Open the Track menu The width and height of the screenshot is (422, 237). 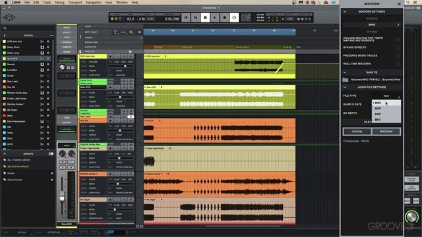[x=47, y=3]
